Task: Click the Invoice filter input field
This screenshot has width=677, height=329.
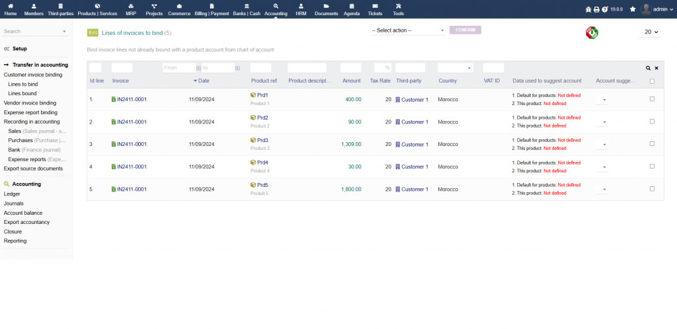Action: 122,68
